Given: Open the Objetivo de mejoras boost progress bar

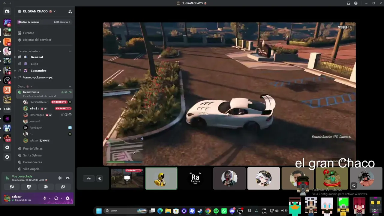Looking at the screenshot, I should tap(44, 22).
